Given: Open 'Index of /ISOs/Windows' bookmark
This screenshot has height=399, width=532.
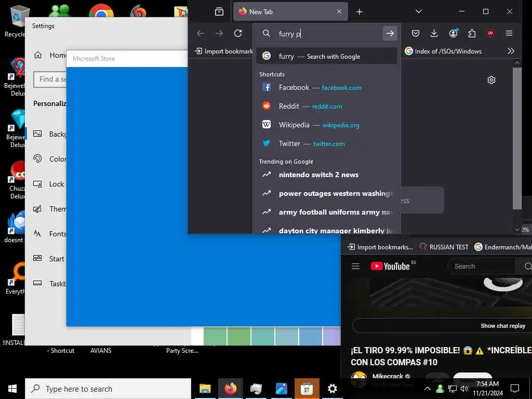Looking at the screenshot, I should tap(444, 51).
